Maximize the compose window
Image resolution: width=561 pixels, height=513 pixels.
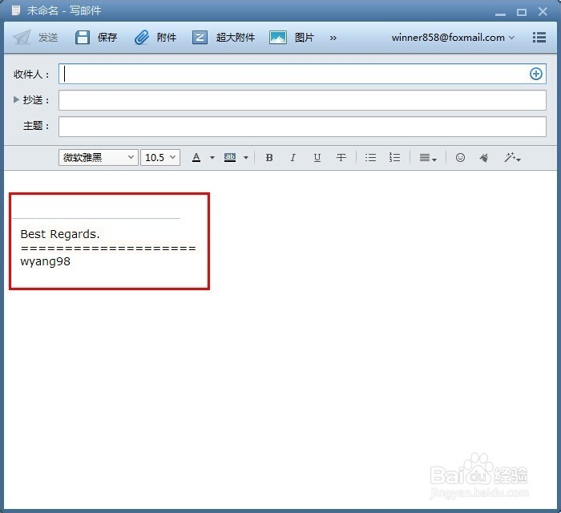click(x=522, y=12)
